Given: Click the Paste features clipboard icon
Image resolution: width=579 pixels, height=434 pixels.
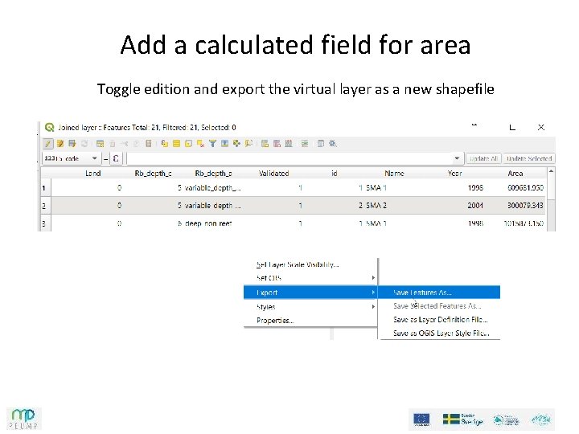Looking at the screenshot, I should pyautogui.click(x=149, y=144).
